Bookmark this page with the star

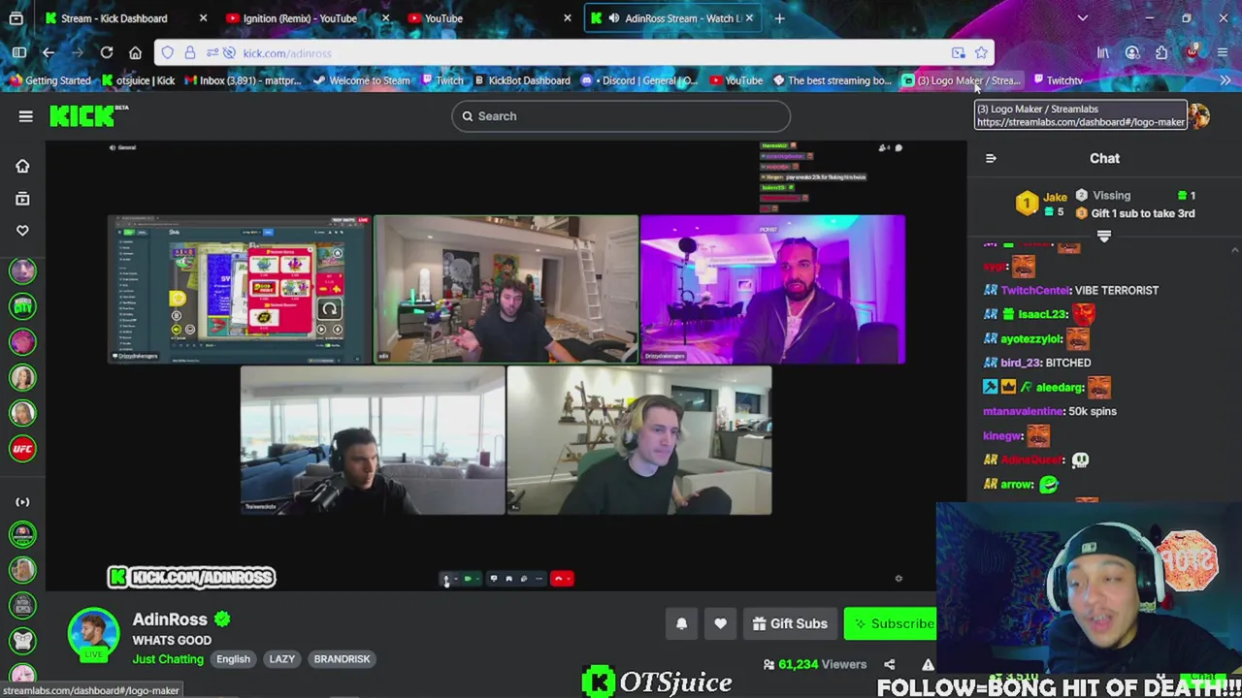(981, 53)
